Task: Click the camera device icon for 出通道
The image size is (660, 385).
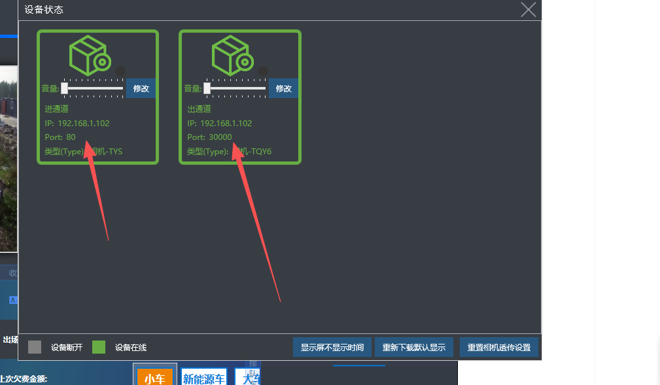Action: (233, 56)
